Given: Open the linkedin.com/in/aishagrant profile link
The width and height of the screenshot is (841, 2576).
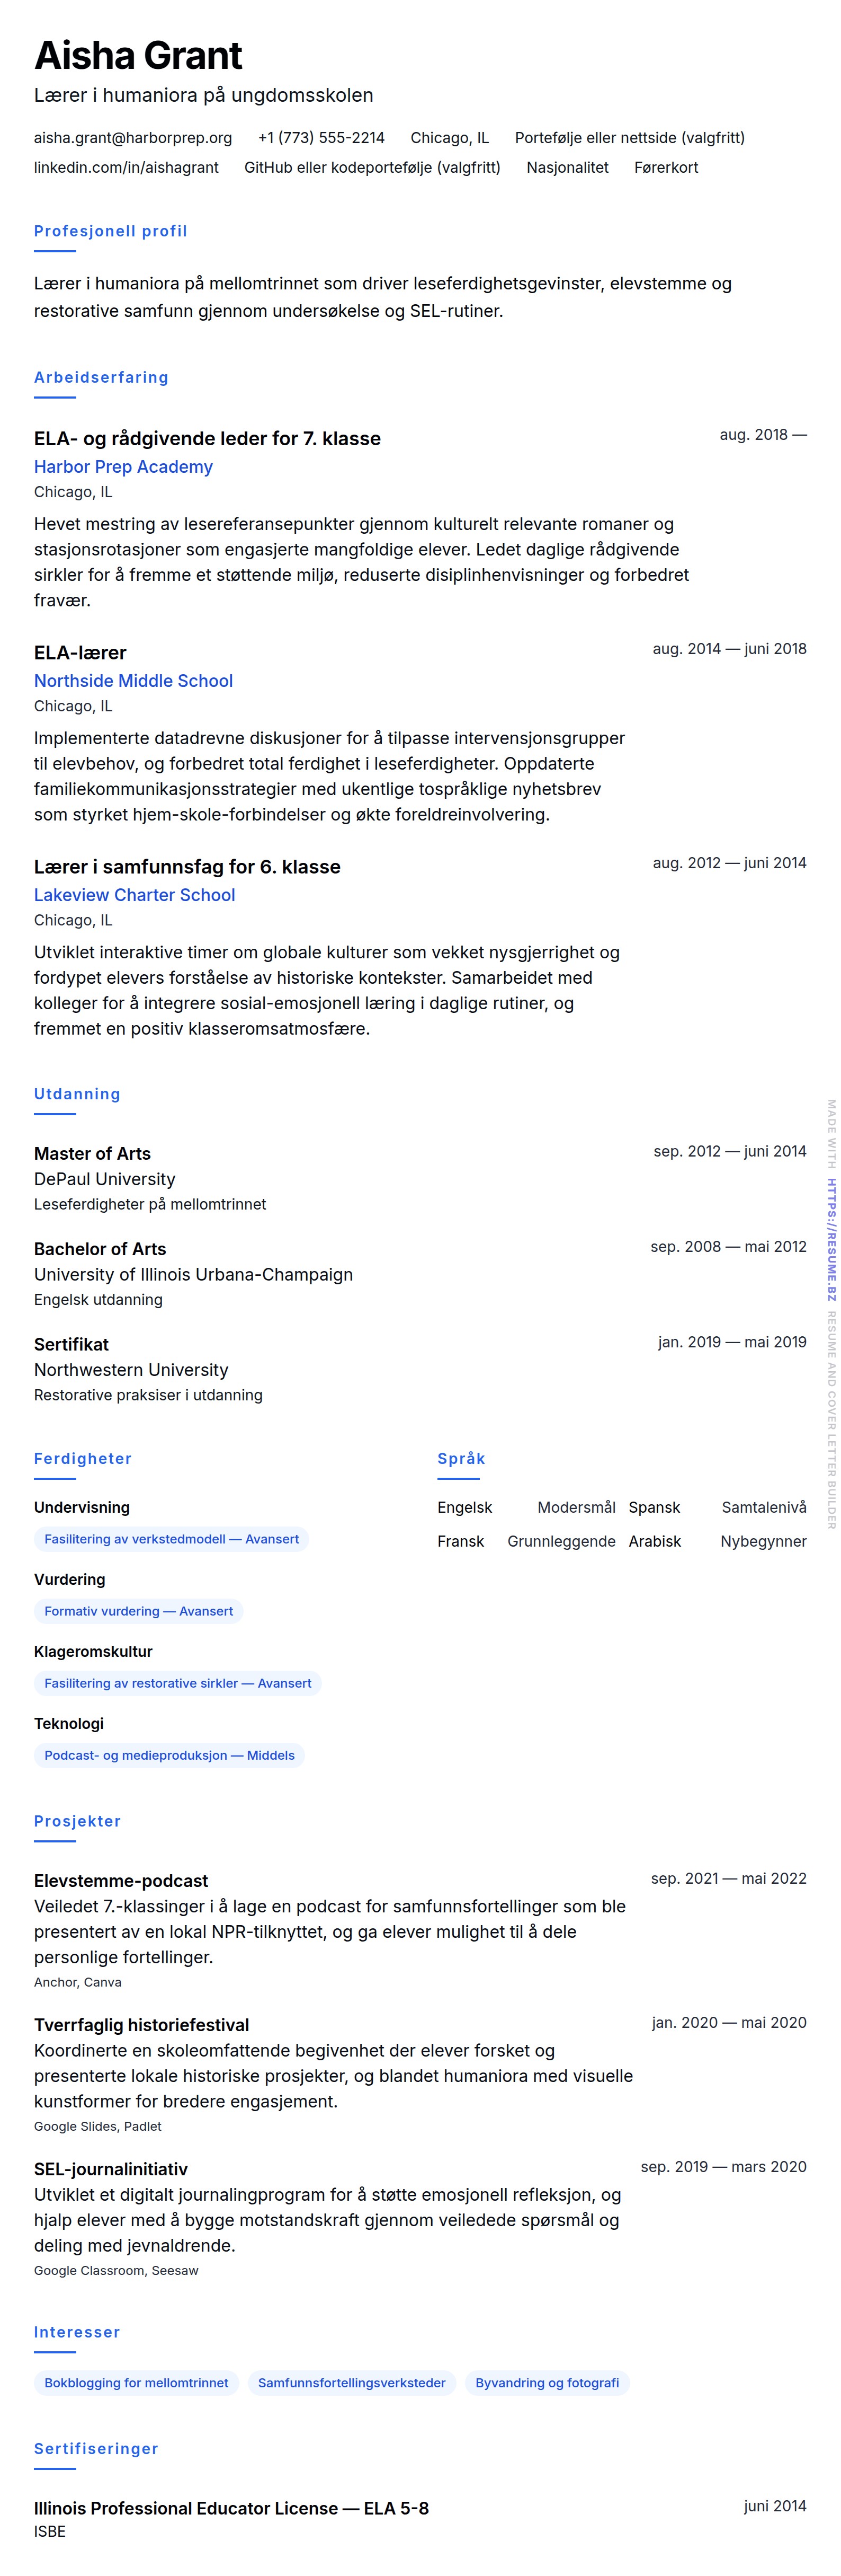Looking at the screenshot, I should (x=126, y=168).
